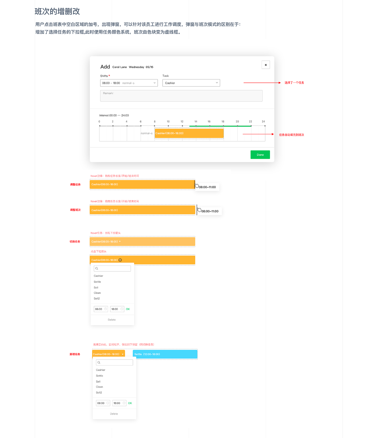The height and width of the screenshot is (438, 378).
Task: Select the Cashier block on the dialog timeline
Action: (189, 133)
